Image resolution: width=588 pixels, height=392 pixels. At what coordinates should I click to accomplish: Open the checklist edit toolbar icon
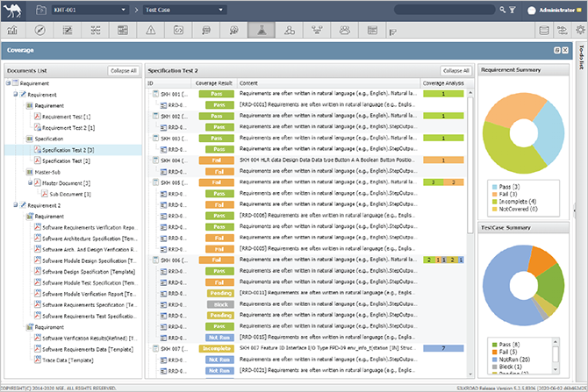[68, 30]
